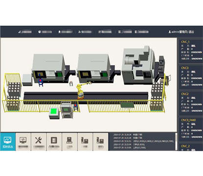
Task: Select the CNC_1 status card
Action: [191, 51]
